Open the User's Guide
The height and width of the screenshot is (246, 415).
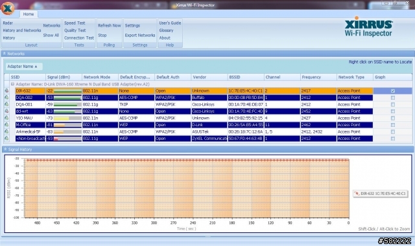point(170,23)
